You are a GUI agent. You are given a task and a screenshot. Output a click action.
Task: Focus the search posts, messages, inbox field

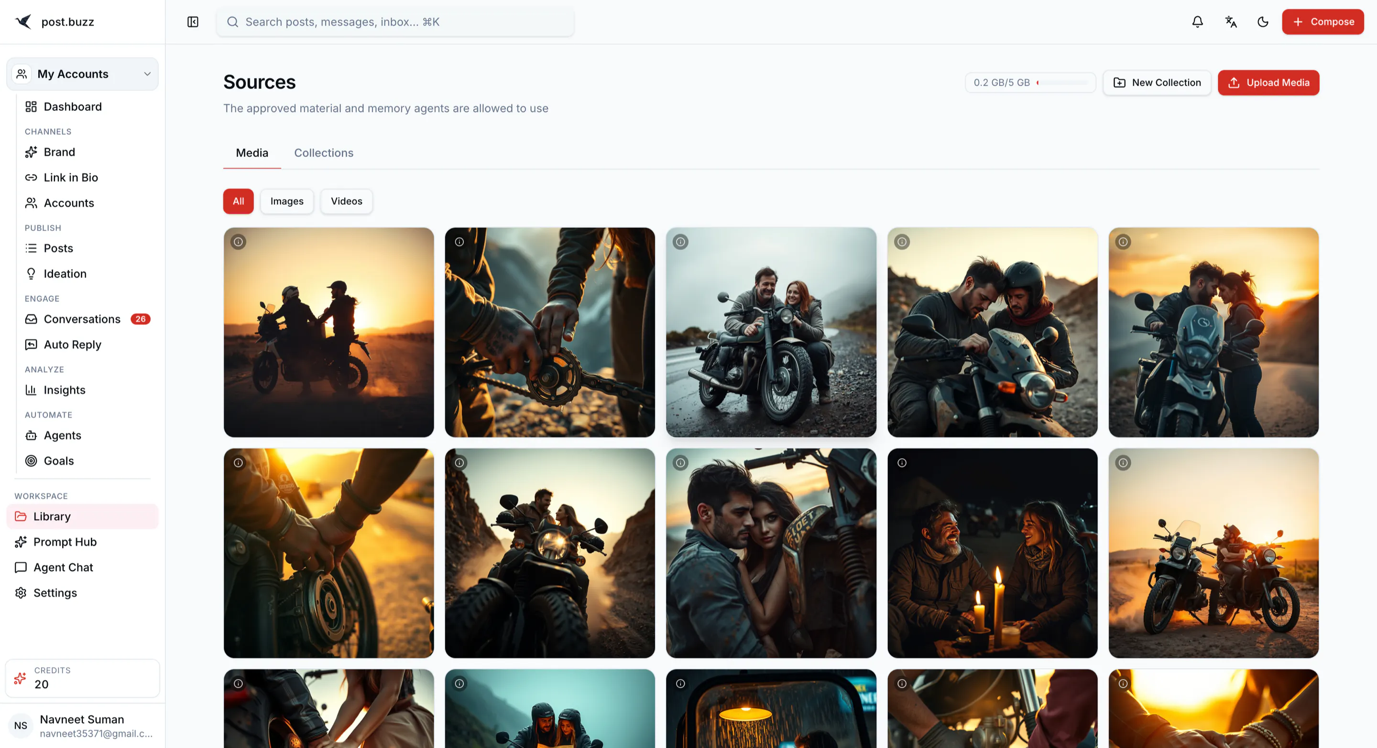395,22
